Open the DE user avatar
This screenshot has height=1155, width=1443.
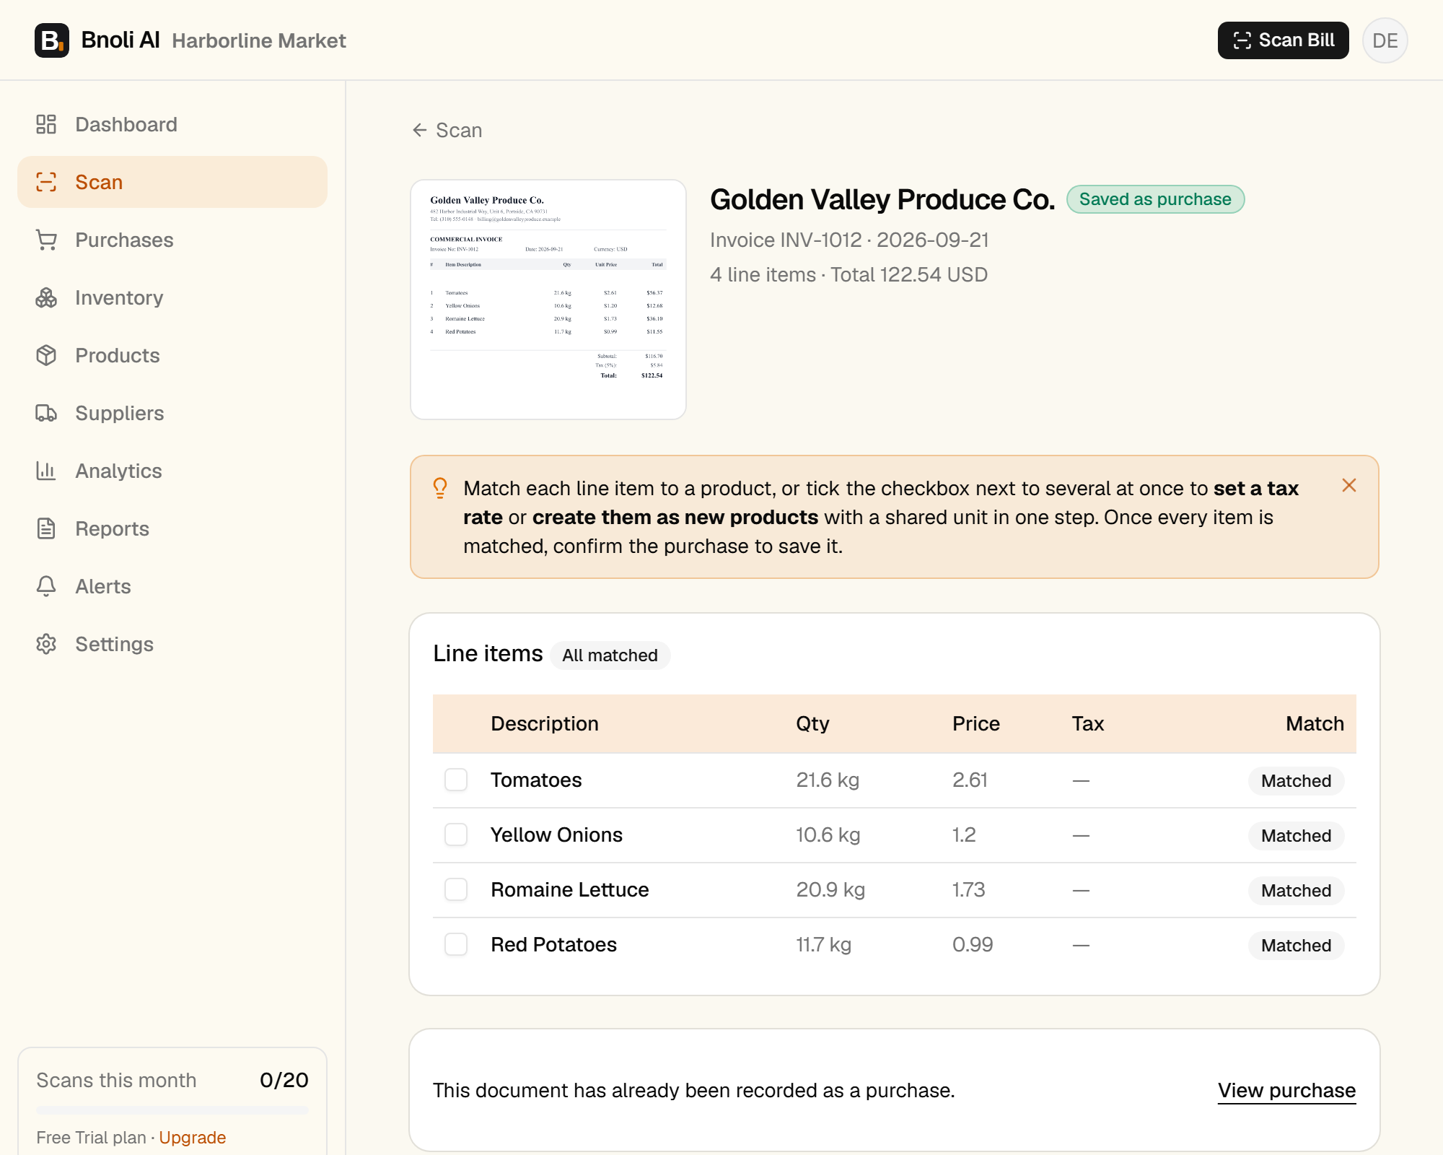[x=1385, y=40]
